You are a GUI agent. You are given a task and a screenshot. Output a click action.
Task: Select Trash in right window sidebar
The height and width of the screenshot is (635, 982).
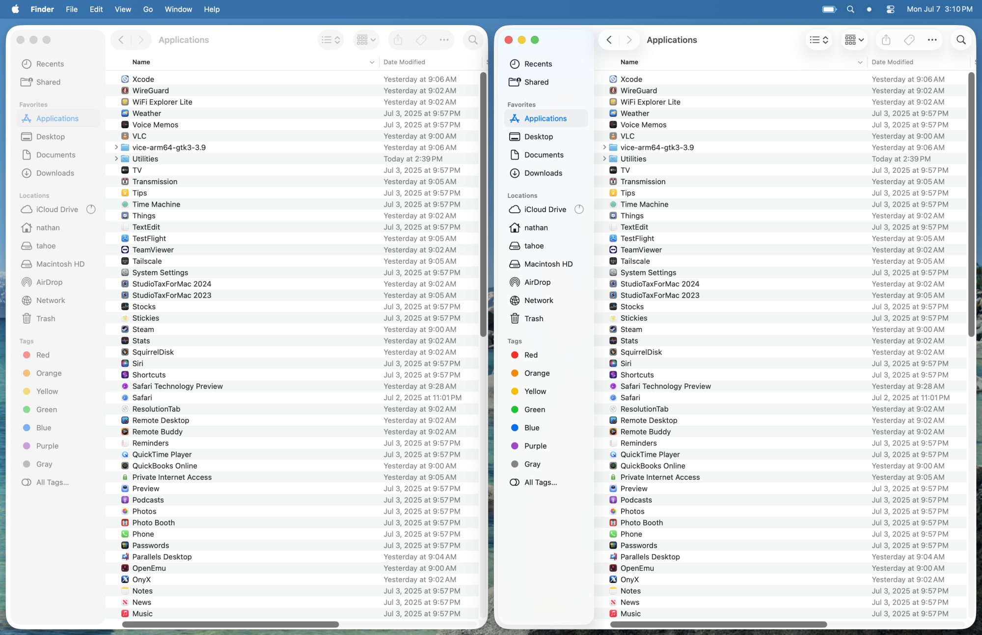pos(533,318)
